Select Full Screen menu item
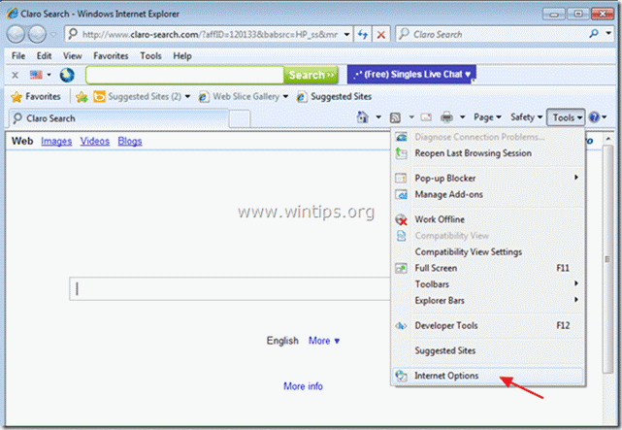This screenshot has width=622, height=430. tap(488, 268)
